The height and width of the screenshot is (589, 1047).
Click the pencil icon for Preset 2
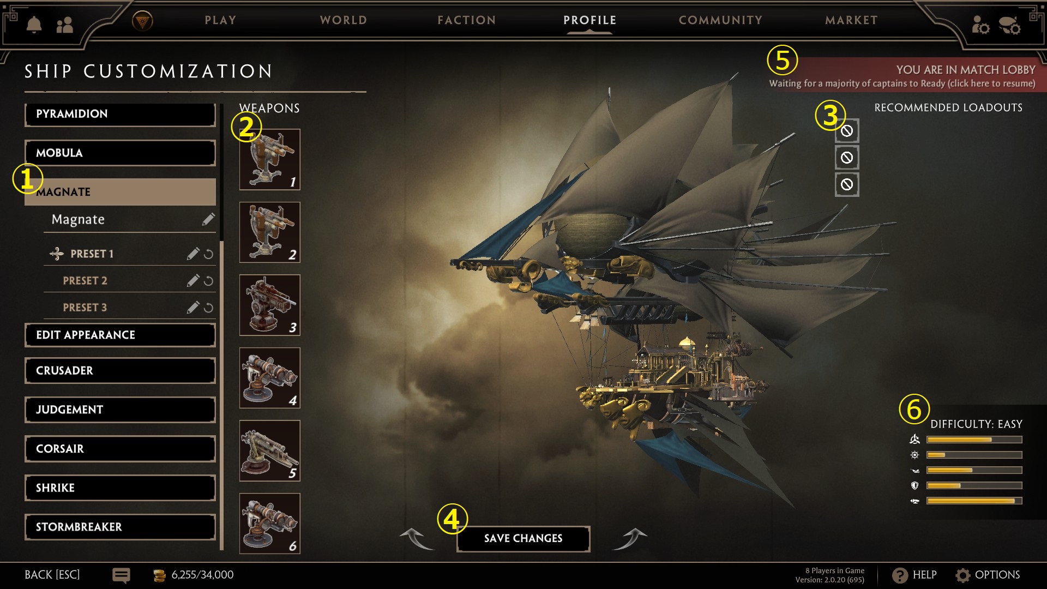pyautogui.click(x=193, y=281)
